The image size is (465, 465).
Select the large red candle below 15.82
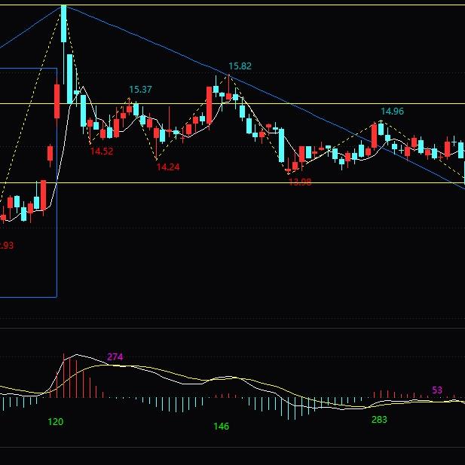(209, 106)
